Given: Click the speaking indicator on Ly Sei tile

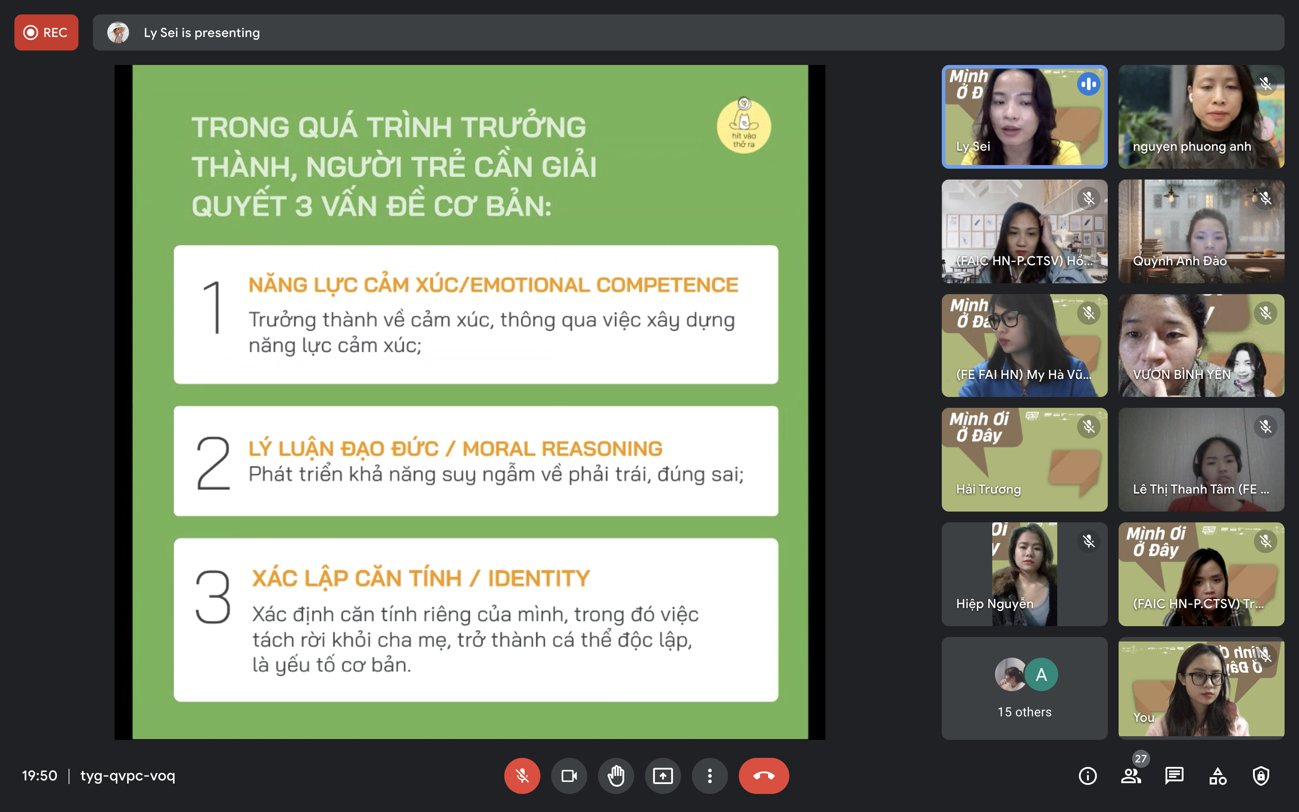Looking at the screenshot, I should click(x=1088, y=84).
